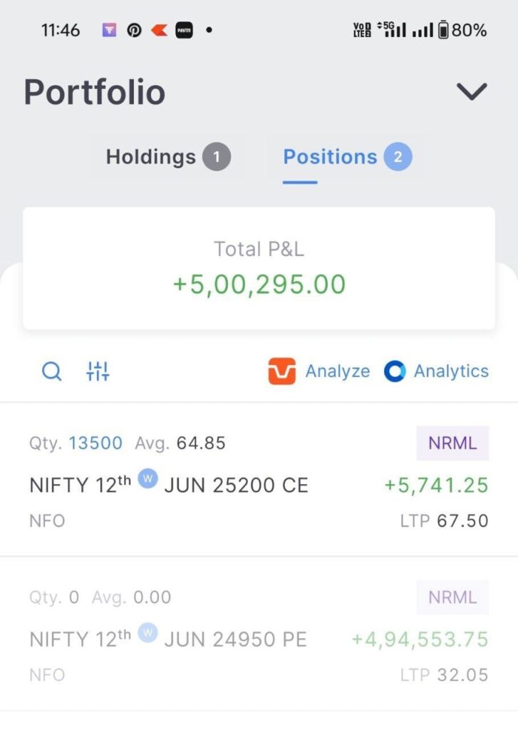Tap the Pinterest notification icon
The image size is (518, 730).
pos(135,31)
